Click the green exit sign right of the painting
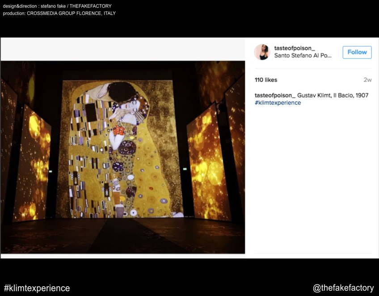This screenshot has height=296, width=379. click(x=185, y=169)
